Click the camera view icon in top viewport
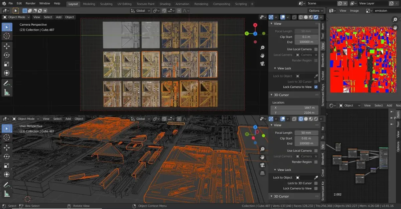The height and width of the screenshot is (209, 401). point(263,64)
